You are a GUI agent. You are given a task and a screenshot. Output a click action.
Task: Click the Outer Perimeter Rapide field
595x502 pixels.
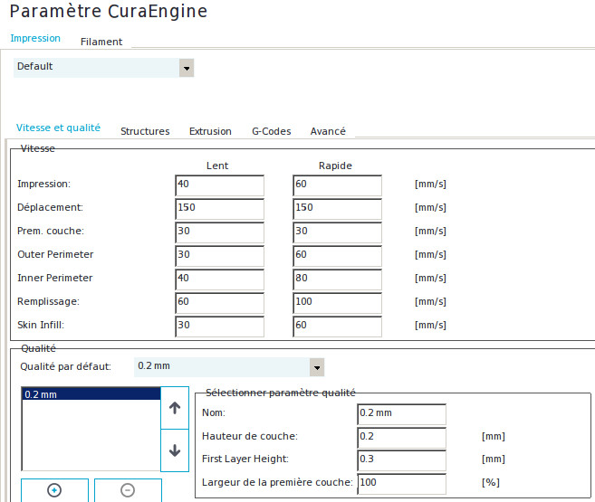[x=337, y=256]
